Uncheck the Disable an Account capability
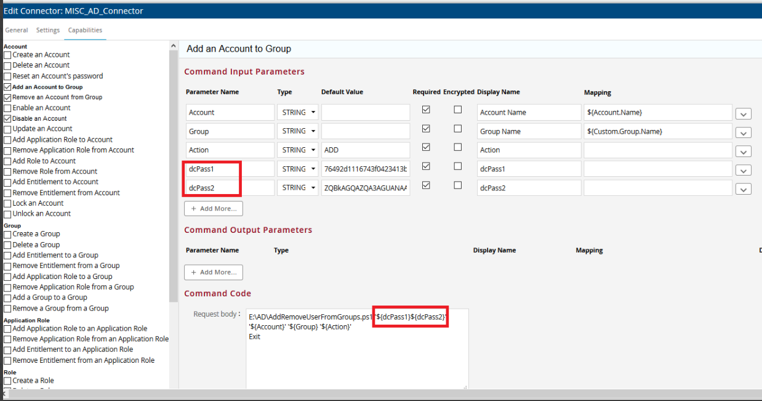The image size is (762, 401). 8,118
